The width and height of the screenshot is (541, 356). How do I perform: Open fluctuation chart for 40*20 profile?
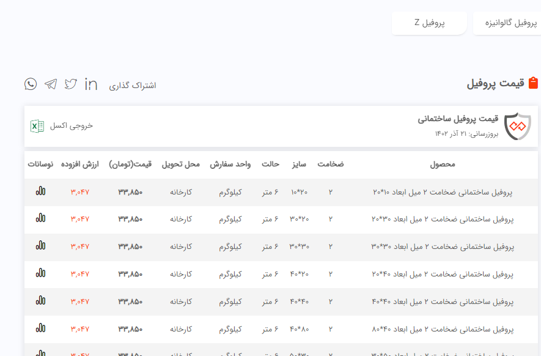coord(40,273)
